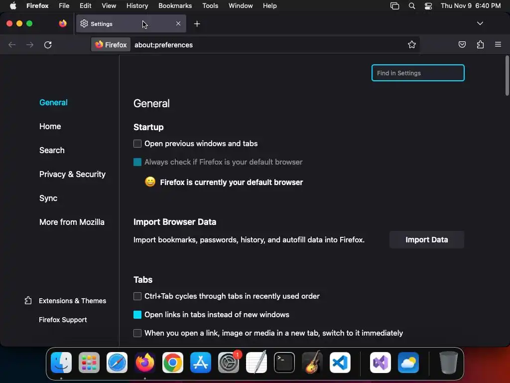Open Save to Pocket icon

[x=462, y=44]
